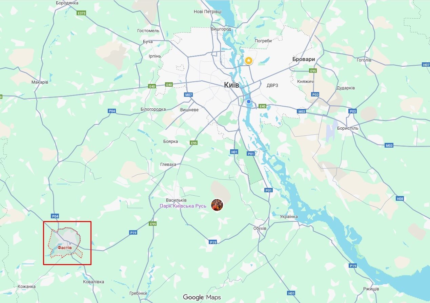The height and width of the screenshot is (303, 430).
Task: Select the Фастів city label
Action: click(64, 248)
